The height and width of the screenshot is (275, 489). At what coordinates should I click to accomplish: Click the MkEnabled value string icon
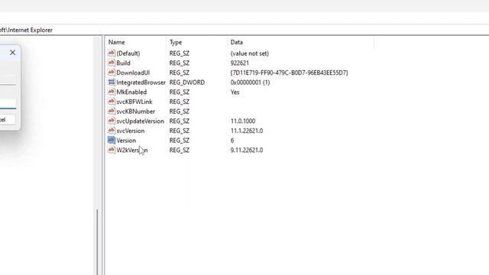(x=112, y=92)
